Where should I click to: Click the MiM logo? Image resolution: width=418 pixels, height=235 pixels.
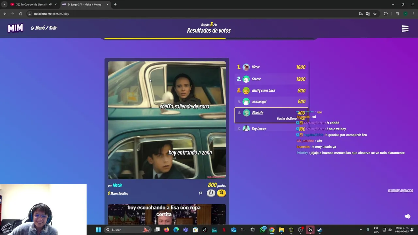pyautogui.click(x=15, y=28)
